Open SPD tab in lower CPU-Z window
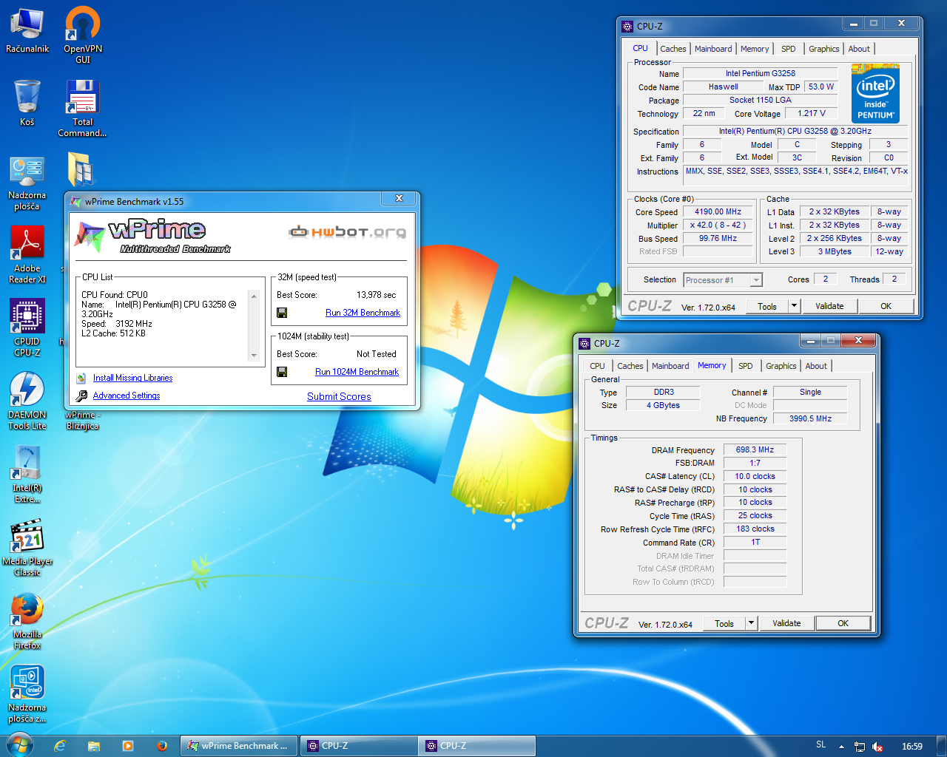 click(x=746, y=366)
